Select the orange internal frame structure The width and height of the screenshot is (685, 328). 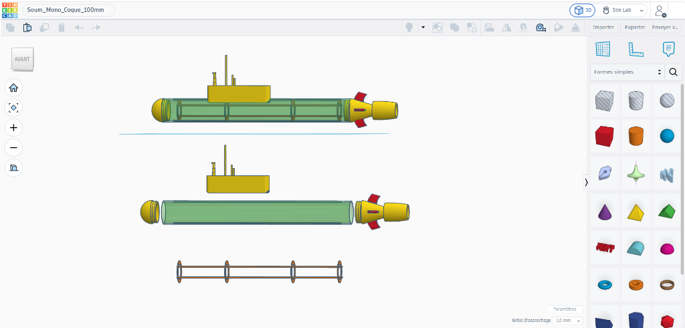pos(260,272)
